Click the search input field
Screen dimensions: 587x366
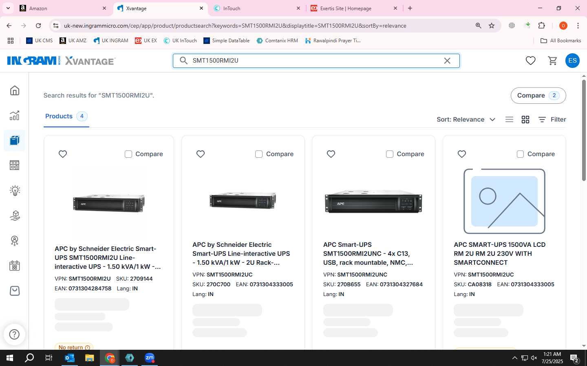pyautogui.click(x=316, y=61)
